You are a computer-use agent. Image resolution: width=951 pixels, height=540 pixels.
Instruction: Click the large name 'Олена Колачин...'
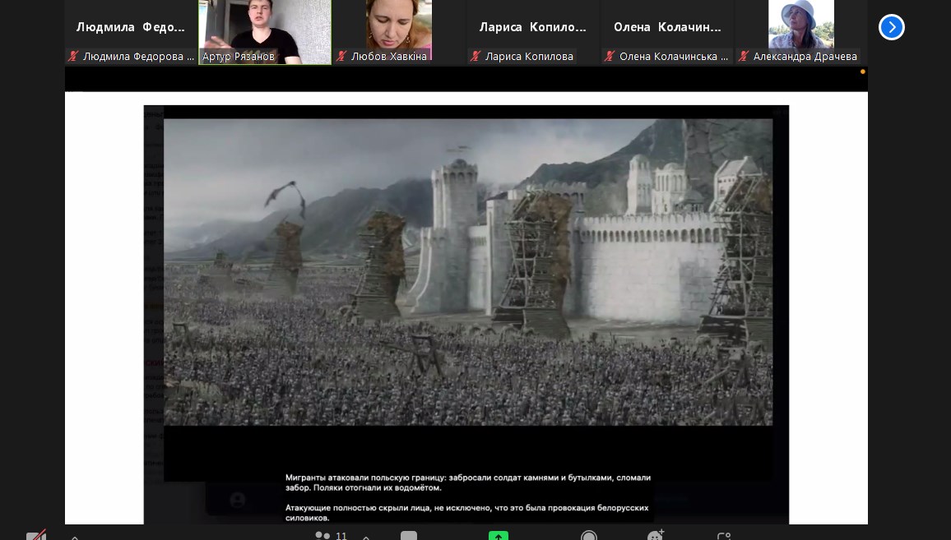click(667, 26)
